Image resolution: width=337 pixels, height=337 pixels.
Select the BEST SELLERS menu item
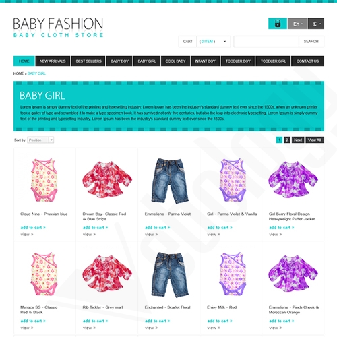(88, 61)
